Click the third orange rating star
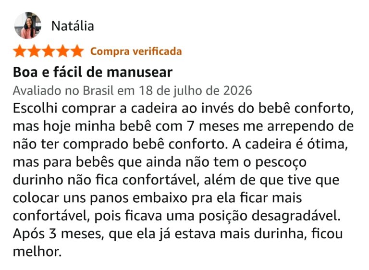The width and height of the screenshot is (369, 270). [x=49, y=51]
